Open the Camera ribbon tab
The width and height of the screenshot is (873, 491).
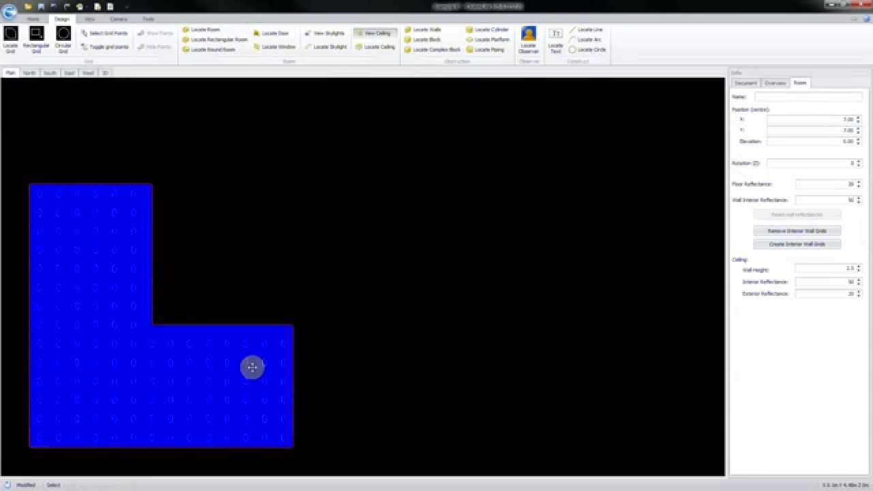119,19
